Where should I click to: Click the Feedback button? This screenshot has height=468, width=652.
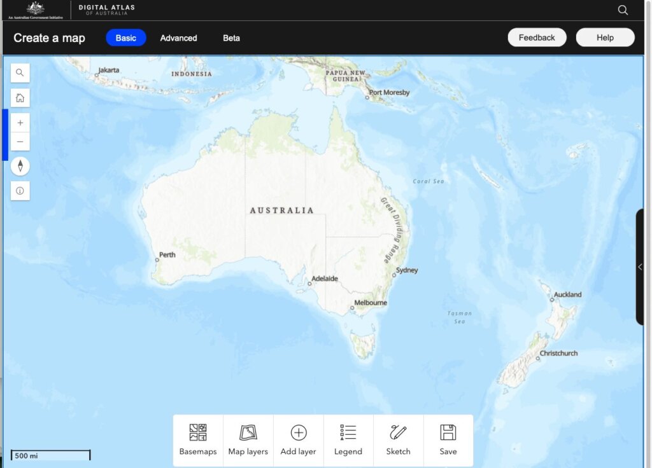coord(537,37)
